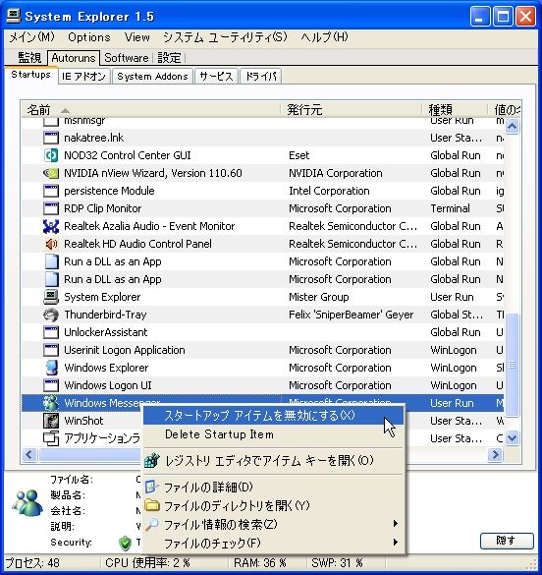Click the 隠す button
Screen dimensions: 542x575
coord(507,541)
